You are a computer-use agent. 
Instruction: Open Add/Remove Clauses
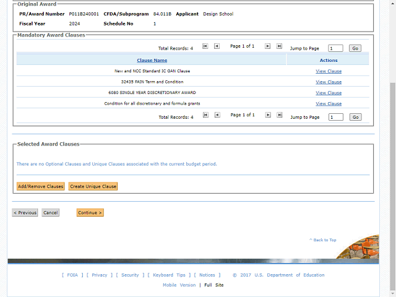pyautogui.click(x=40, y=186)
